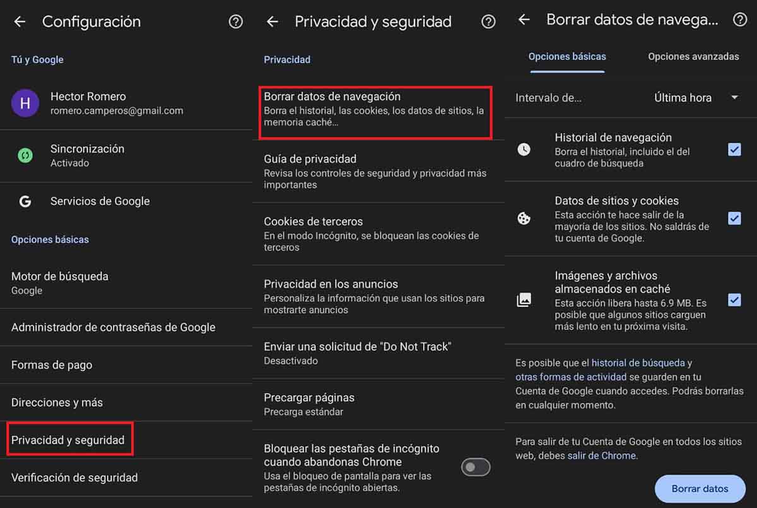Tap the clock icon for Historial de navegación

pyautogui.click(x=524, y=150)
